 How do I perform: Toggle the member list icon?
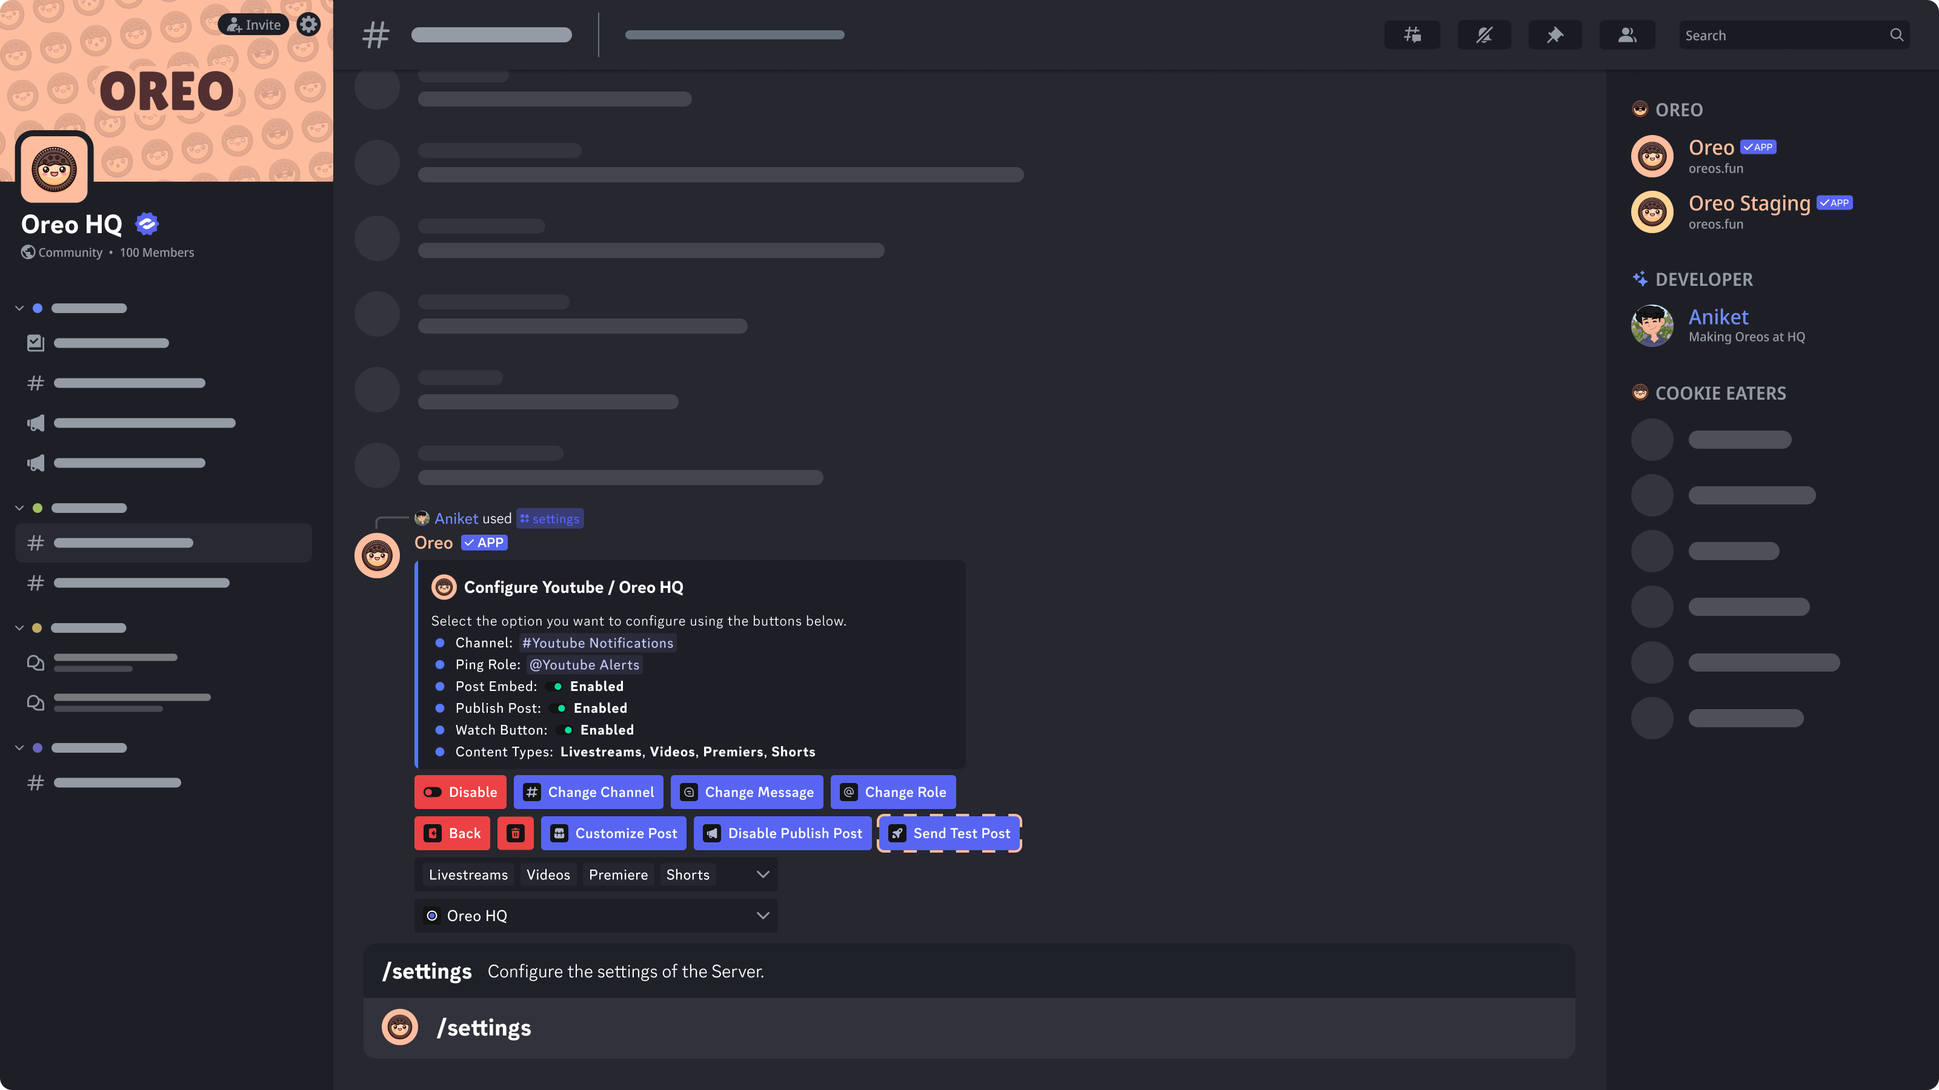[x=1626, y=35]
